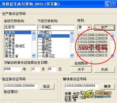
Task: Click the 验证身份证号码 ID input field
Action: click(21, 86)
